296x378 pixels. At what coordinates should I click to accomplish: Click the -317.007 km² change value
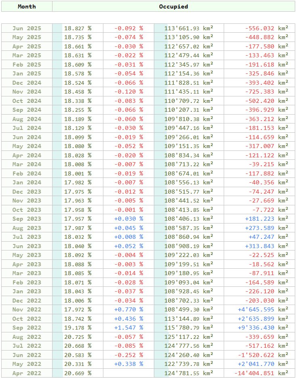tap(267, 146)
